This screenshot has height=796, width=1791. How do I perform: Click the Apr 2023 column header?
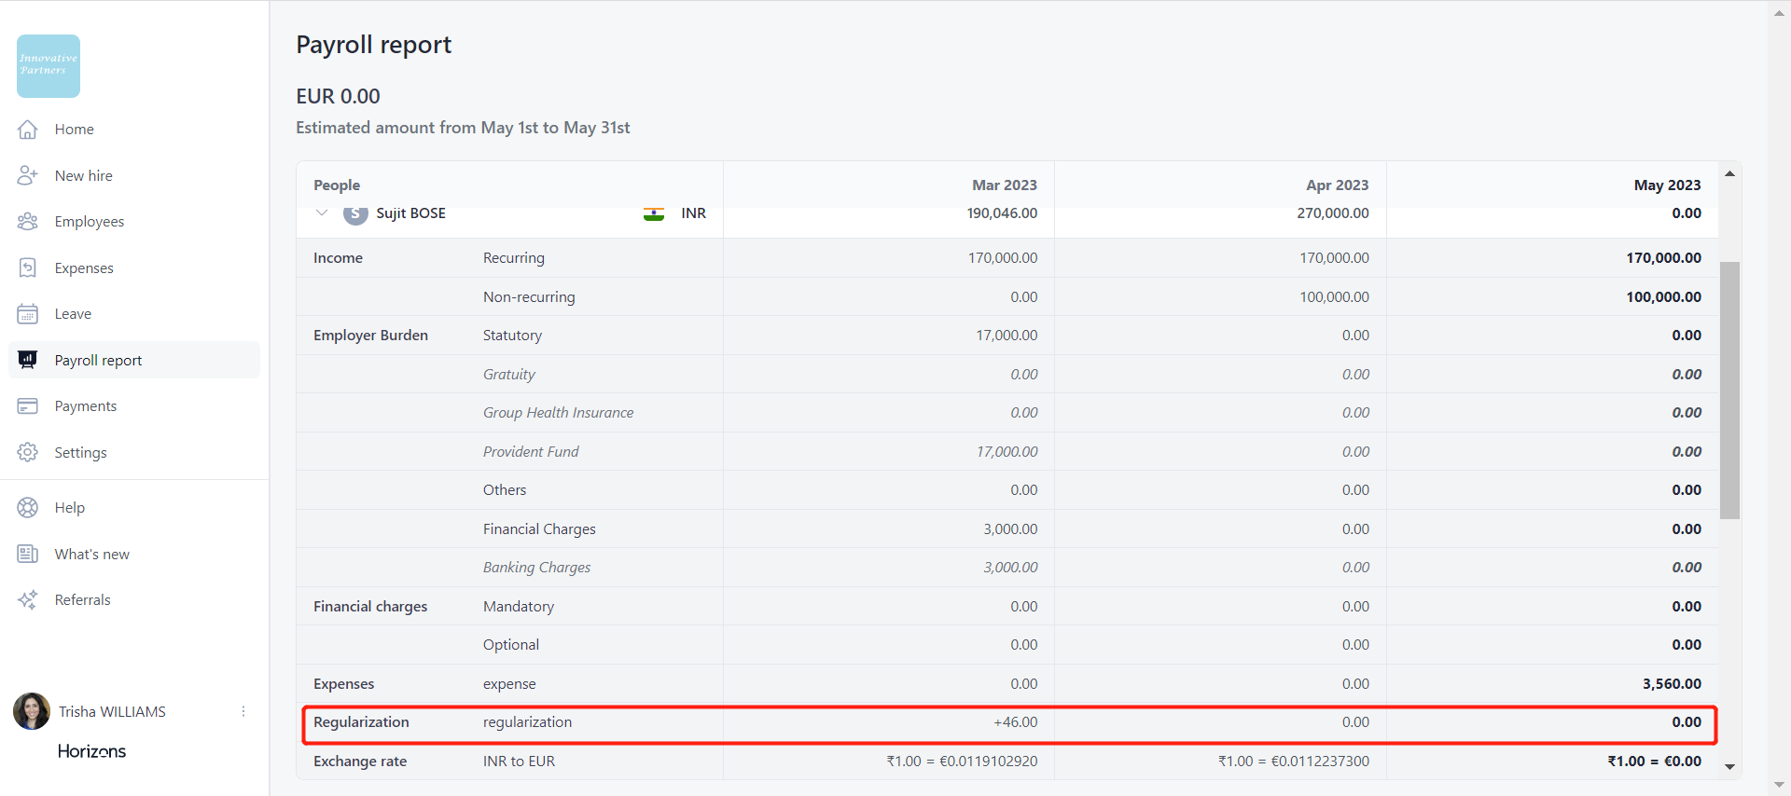click(1337, 185)
